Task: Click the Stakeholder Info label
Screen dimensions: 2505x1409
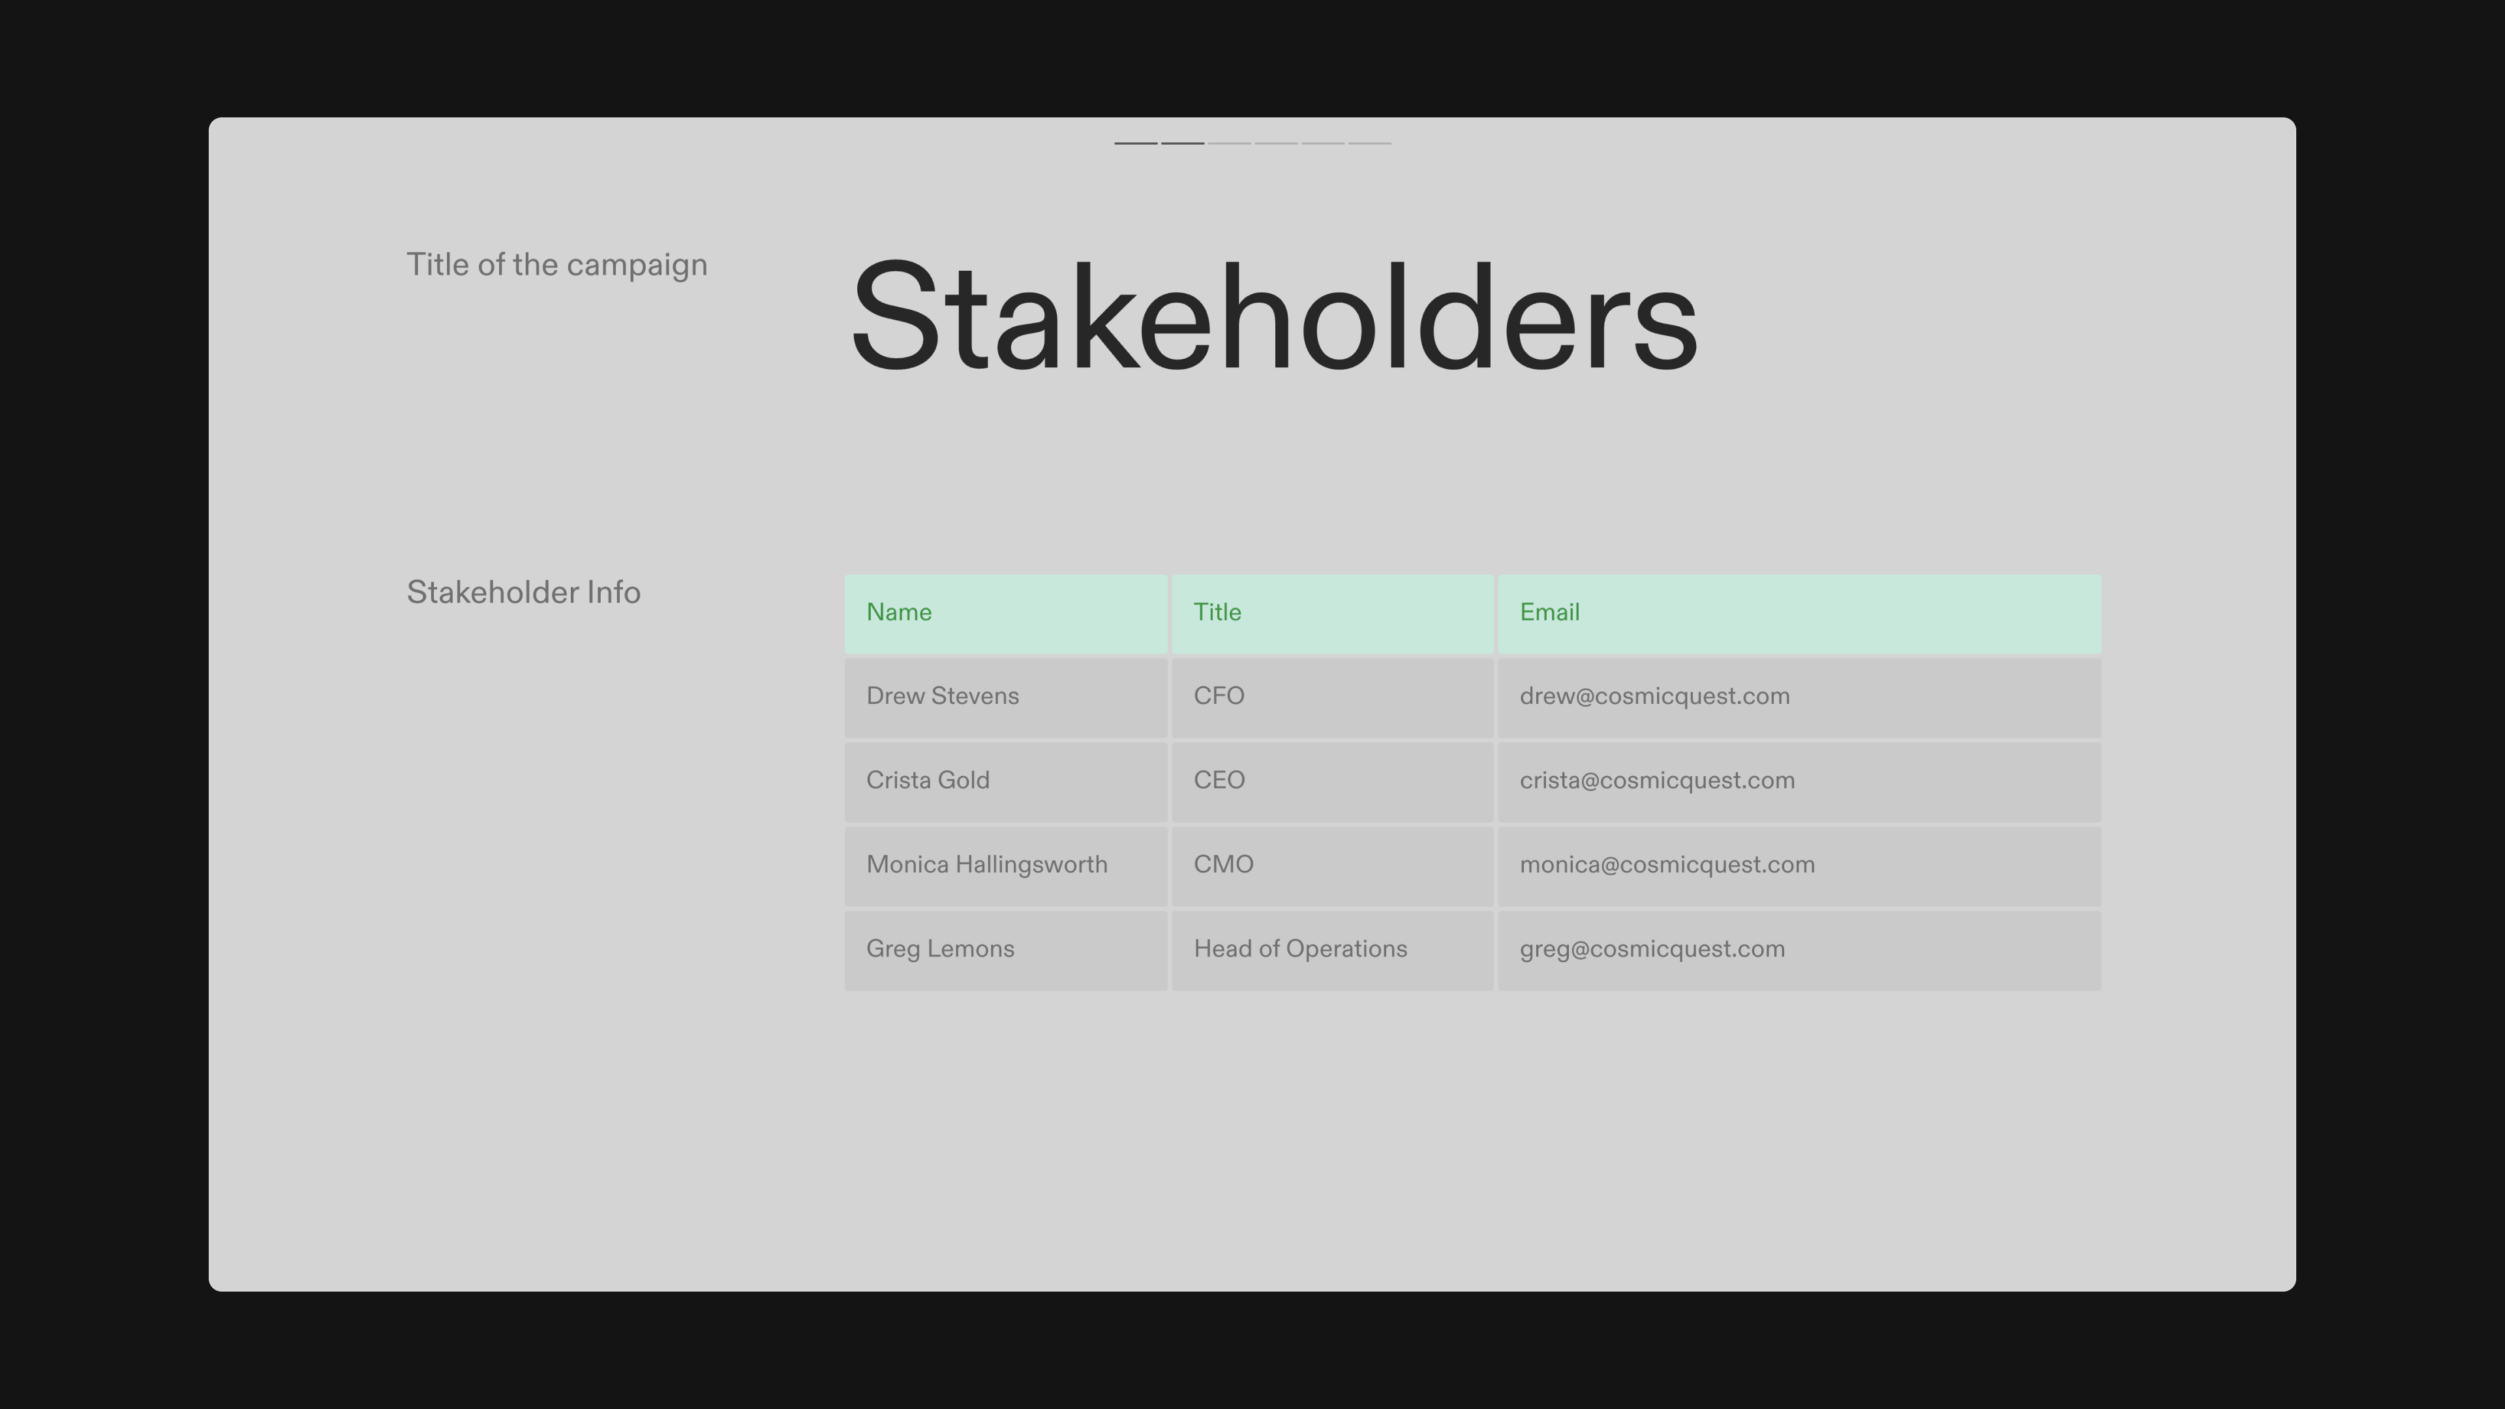Action: point(523,592)
